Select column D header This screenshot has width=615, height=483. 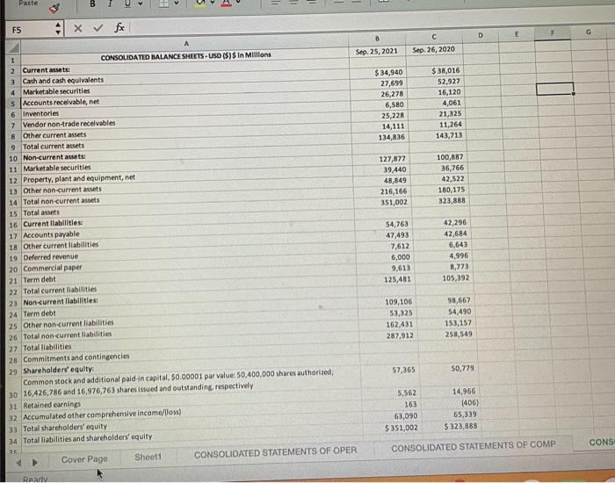click(481, 35)
